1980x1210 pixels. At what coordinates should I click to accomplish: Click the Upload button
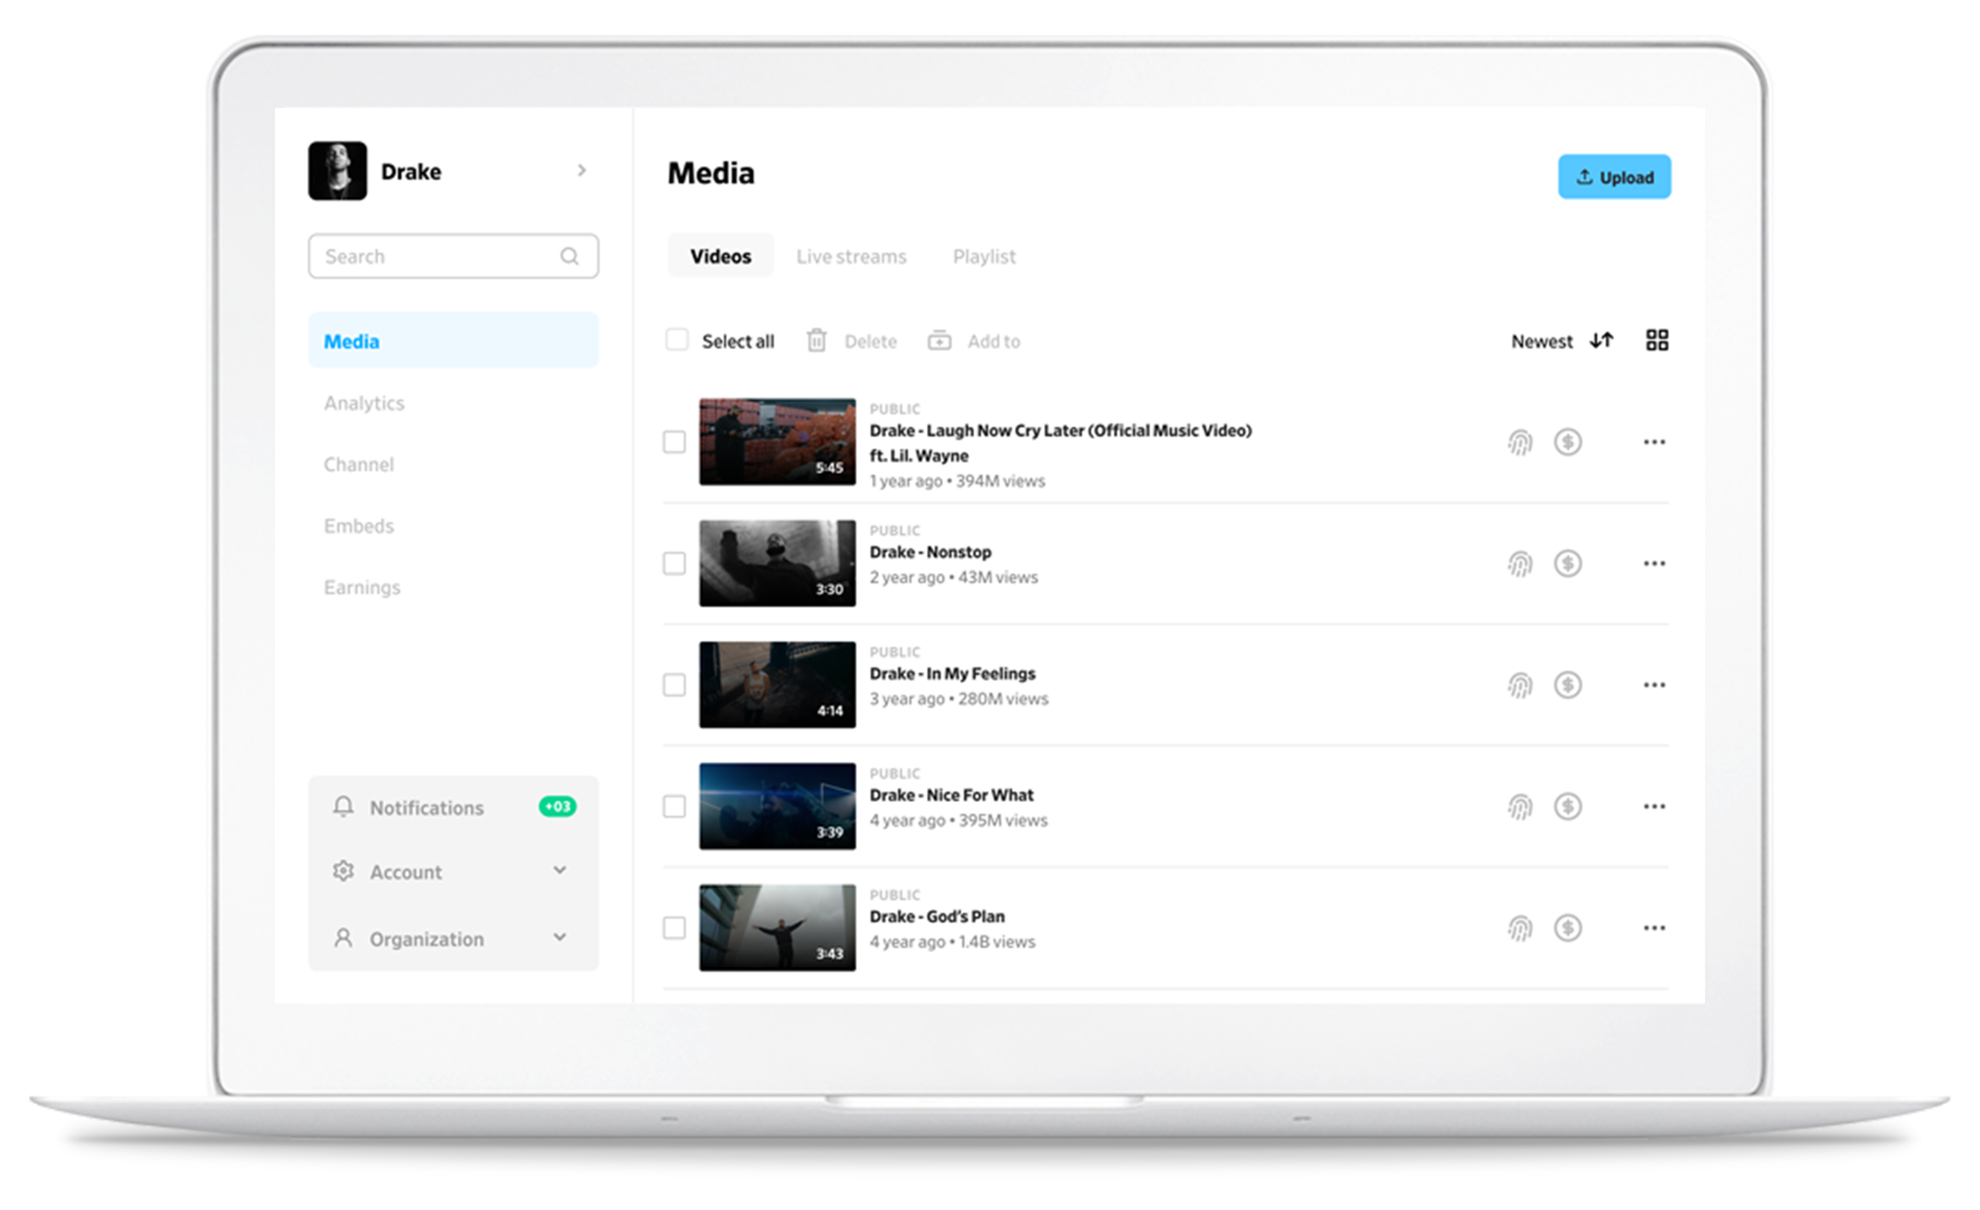(1614, 177)
